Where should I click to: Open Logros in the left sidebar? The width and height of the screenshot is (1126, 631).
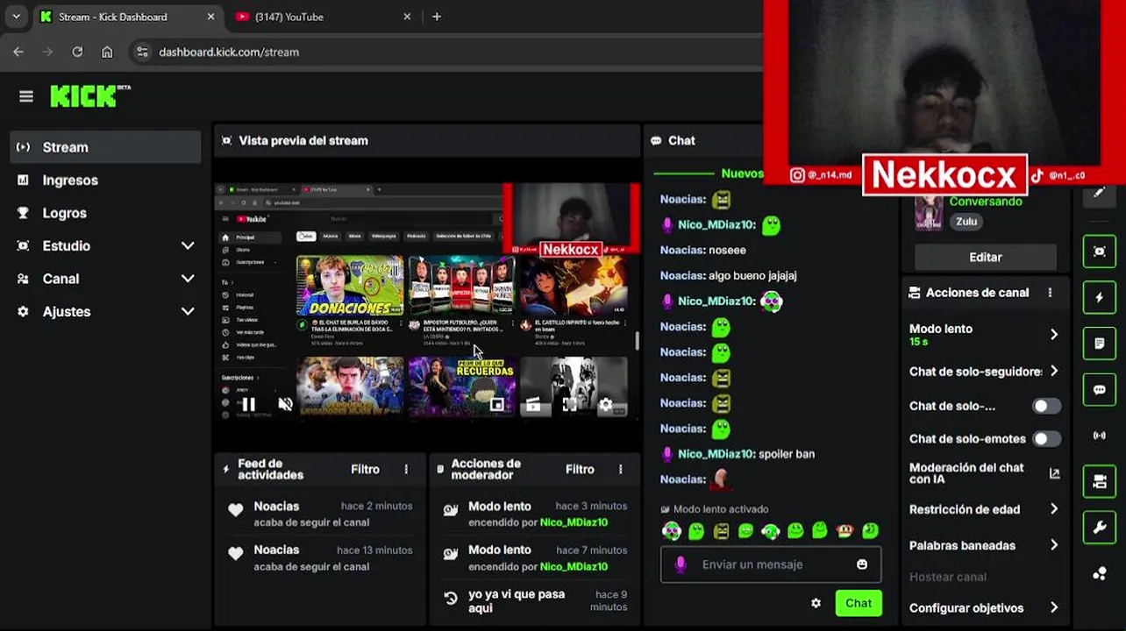[x=105, y=213]
